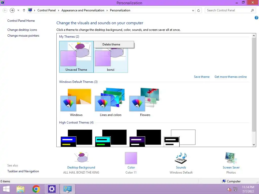Click the Sounds label link
This screenshot has height=194, width=259.
[x=181, y=167]
